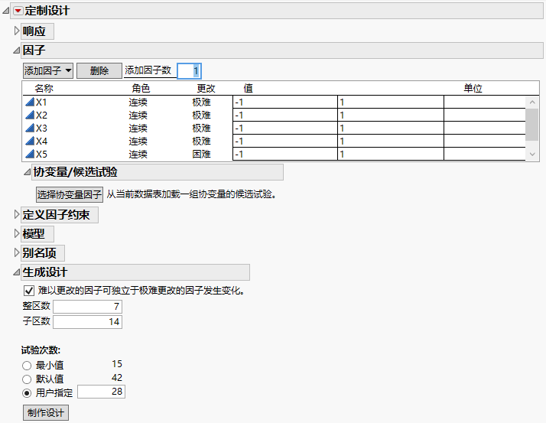
Task: Click the 连续 role of X3
Action: [x=138, y=128]
